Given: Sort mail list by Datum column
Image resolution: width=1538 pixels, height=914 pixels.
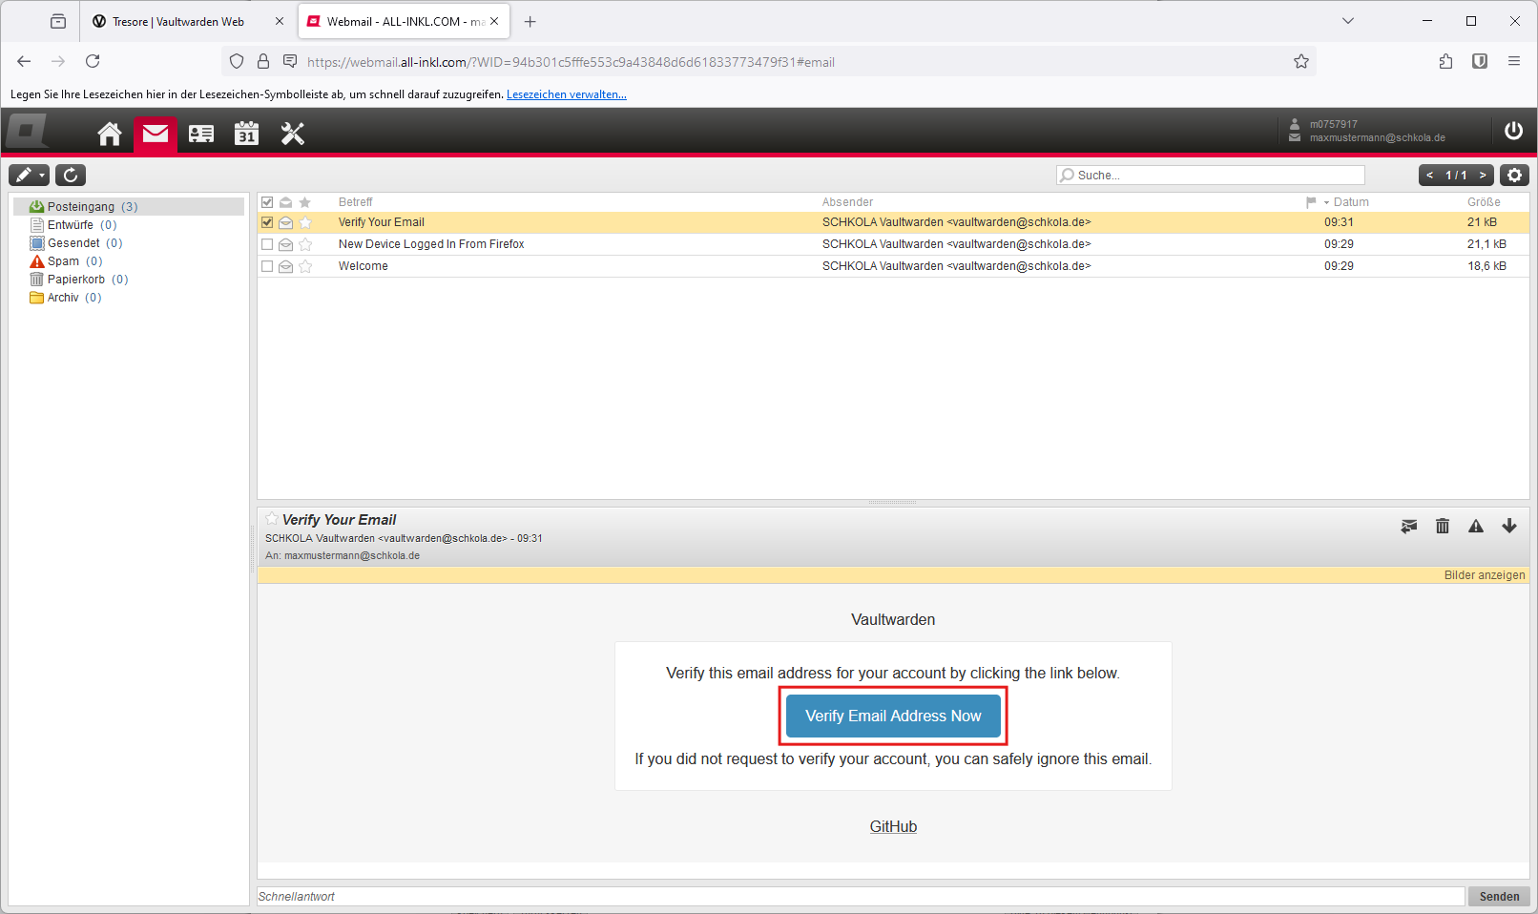Looking at the screenshot, I should [x=1351, y=202].
